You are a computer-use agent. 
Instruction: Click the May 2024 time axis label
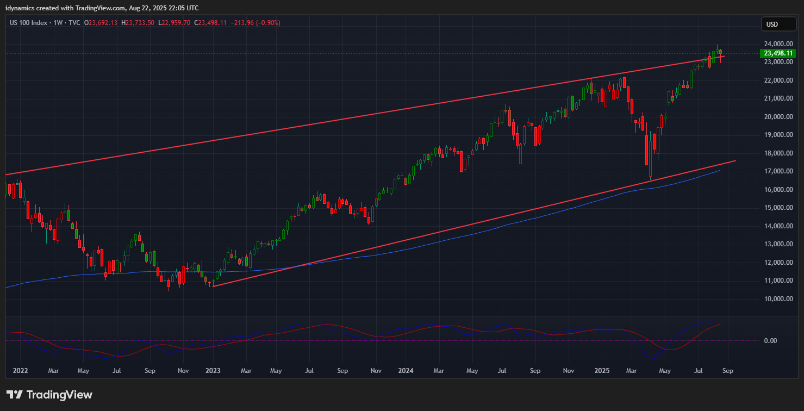(x=472, y=371)
